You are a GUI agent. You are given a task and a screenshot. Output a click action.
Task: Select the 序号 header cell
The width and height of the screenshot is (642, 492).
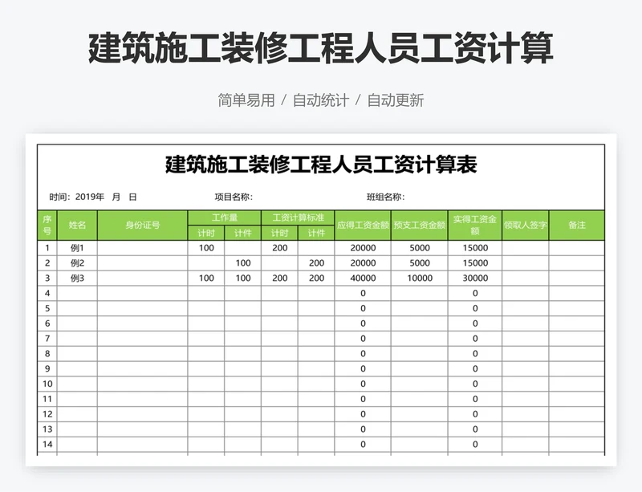tap(47, 226)
